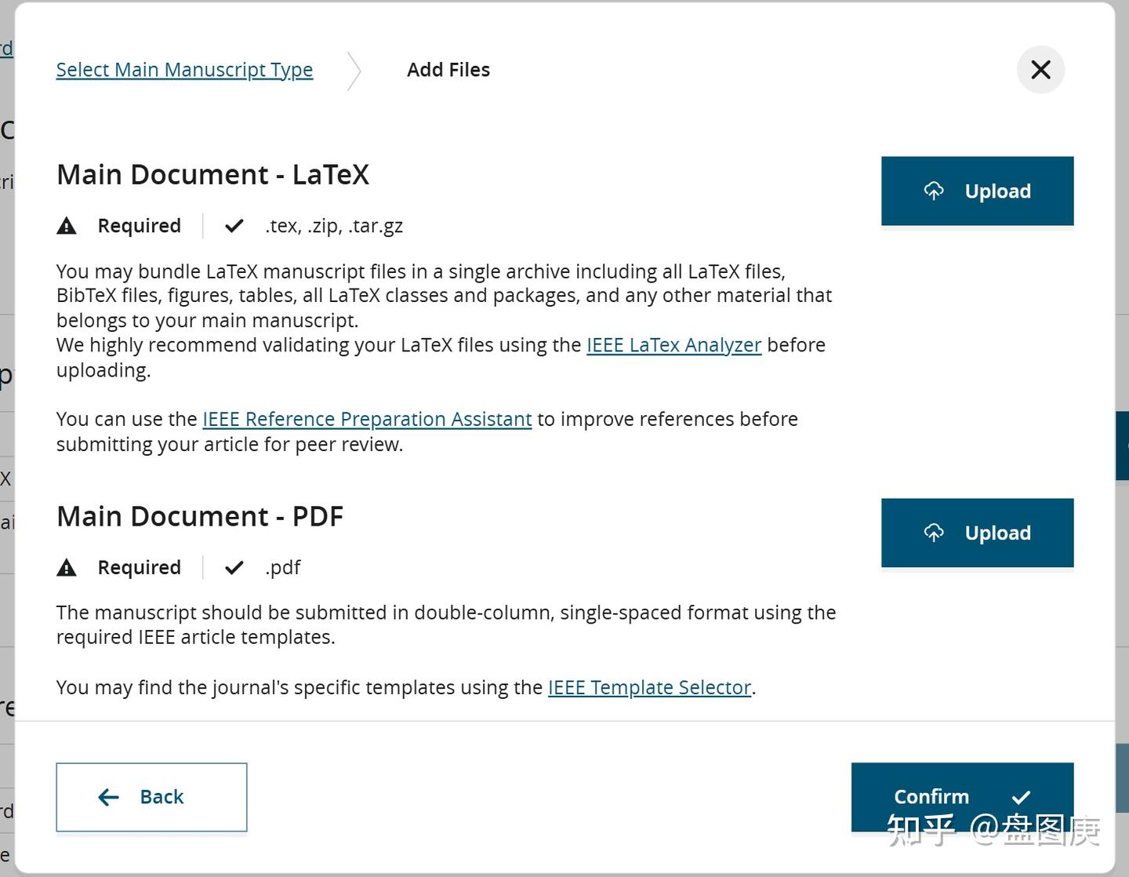Click the checkmark icon next to .pdf file type
The height and width of the screenshot is (877, 1129).
[x=233, y=566]
